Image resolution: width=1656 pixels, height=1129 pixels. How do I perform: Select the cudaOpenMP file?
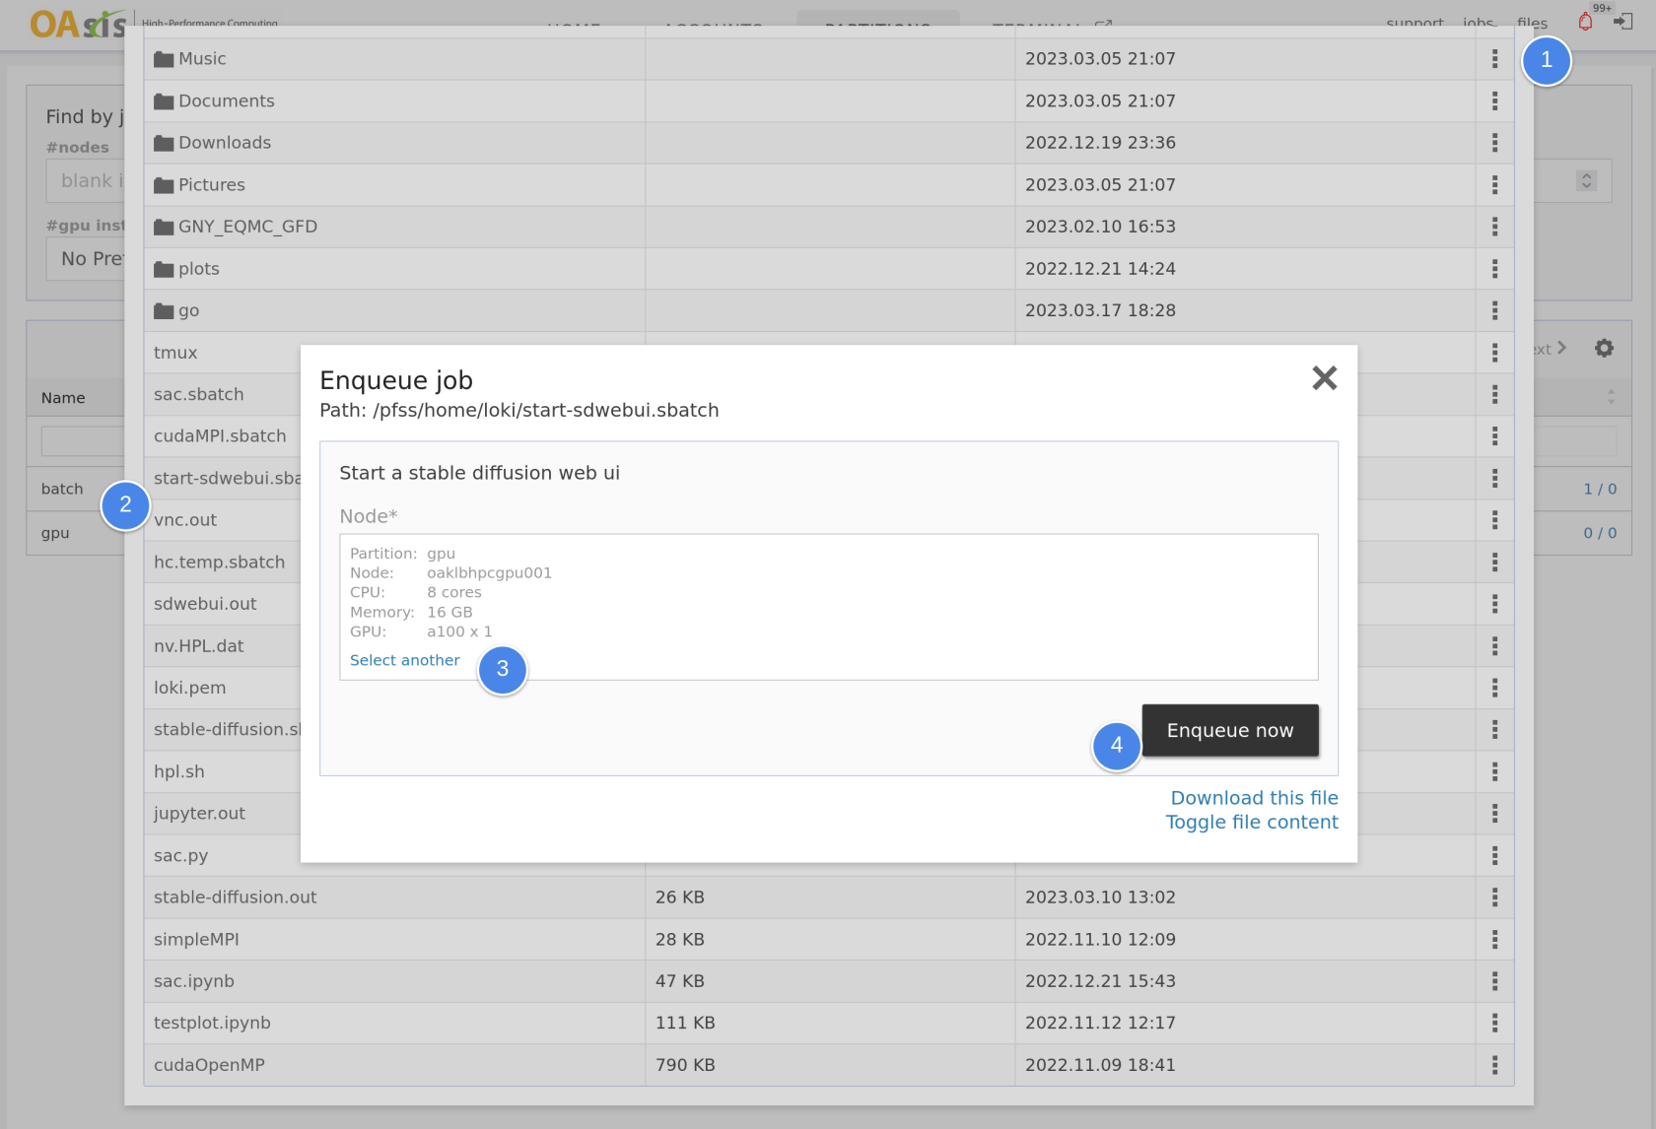[209, 1064]
